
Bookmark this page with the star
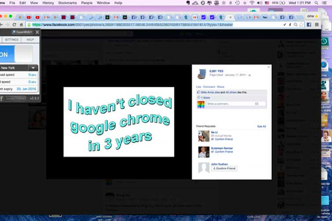point(301,25)
